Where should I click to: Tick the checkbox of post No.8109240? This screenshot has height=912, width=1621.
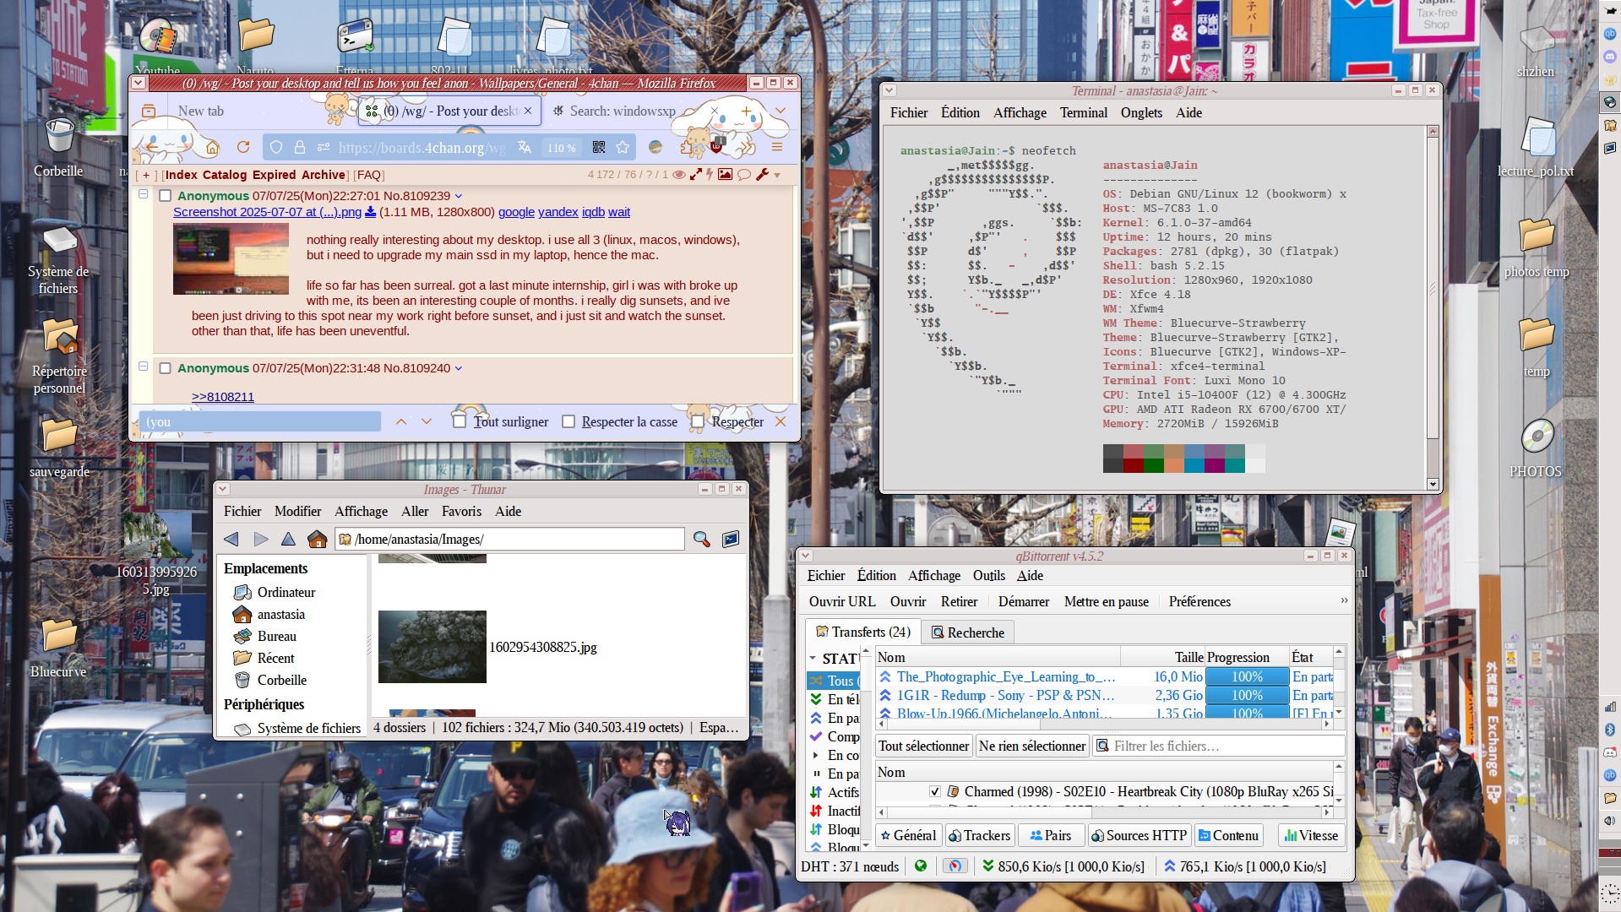pos(166,368)
